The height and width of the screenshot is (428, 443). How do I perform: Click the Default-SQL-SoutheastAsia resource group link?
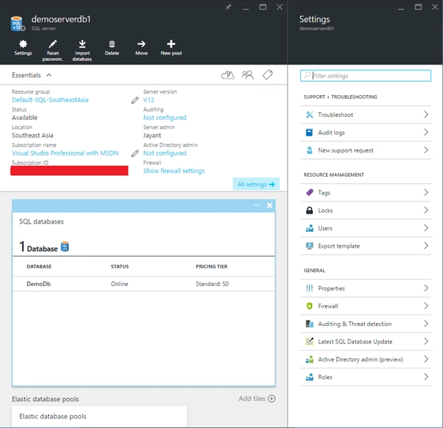pos(50,100)
